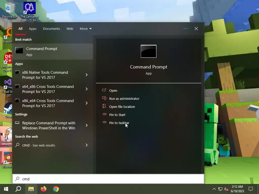Switch to the Apps search tab
The width and height of the screenshot is (259, 194).
(33, 29)
